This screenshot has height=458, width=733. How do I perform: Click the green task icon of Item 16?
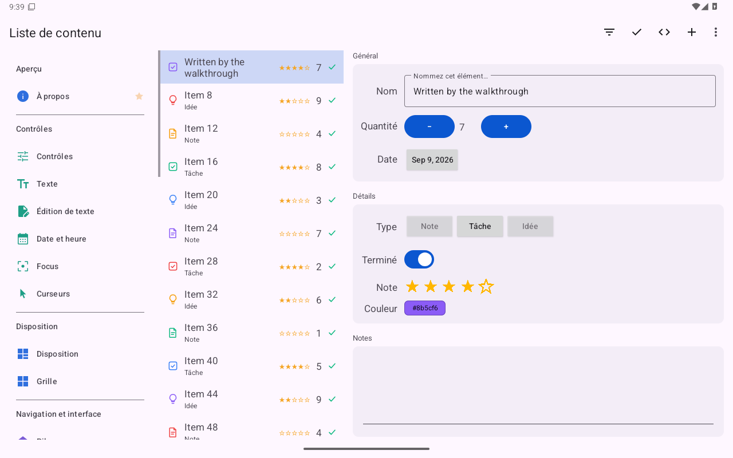(173, 167)
